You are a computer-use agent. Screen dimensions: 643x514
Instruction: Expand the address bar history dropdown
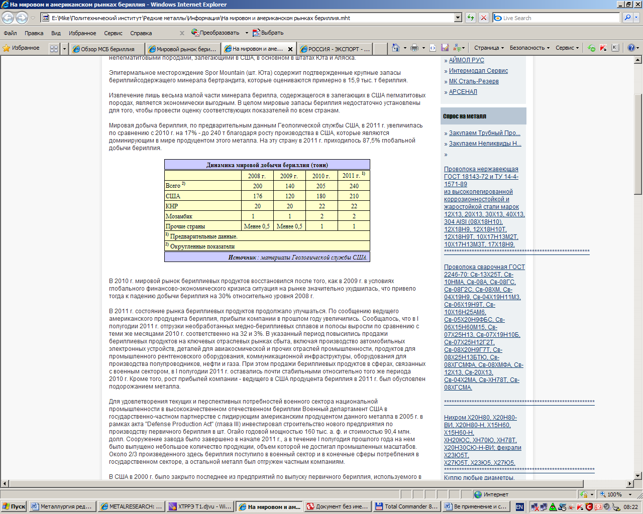458,18
